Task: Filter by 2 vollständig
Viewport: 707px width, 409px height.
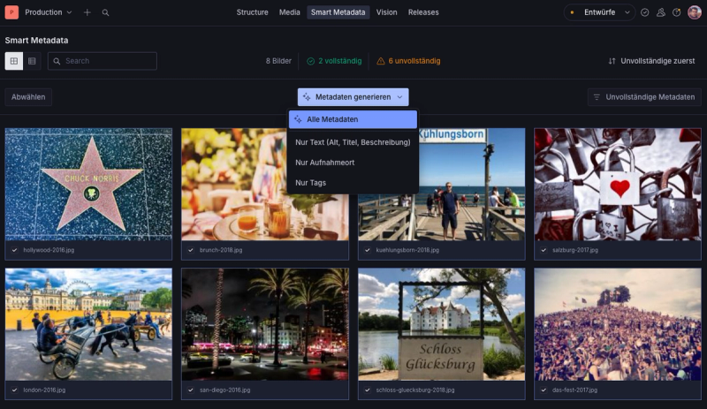Action: tap(334, 61)
